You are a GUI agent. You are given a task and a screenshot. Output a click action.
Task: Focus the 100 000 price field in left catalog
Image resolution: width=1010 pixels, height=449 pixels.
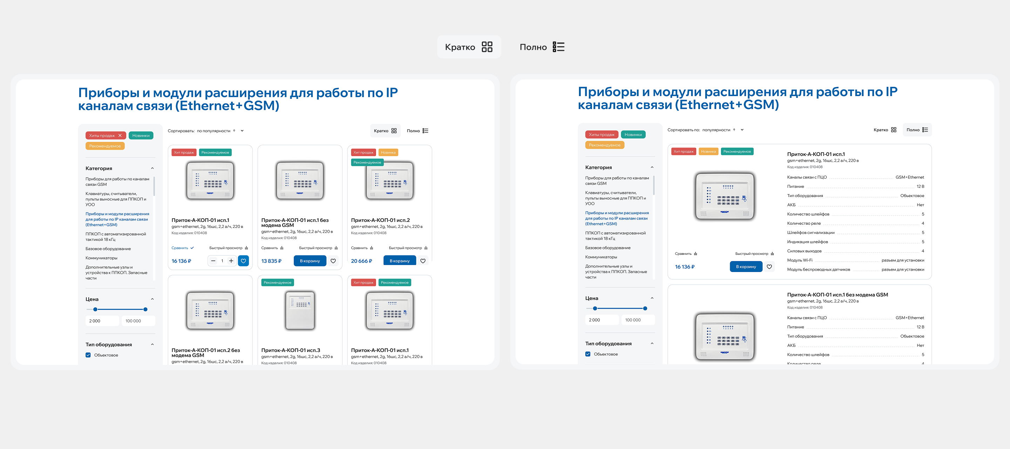coord(139,321)
